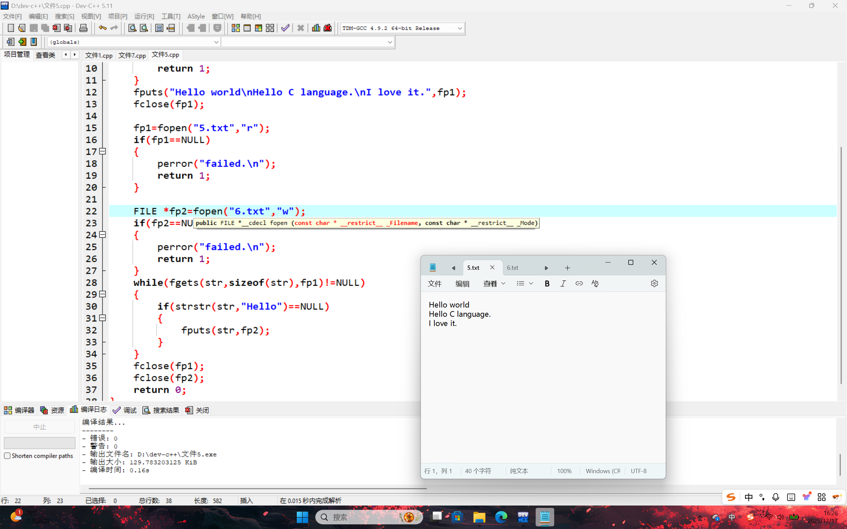Open Notepad settings gear
The image size is (847, 529).
coord(654,283)
